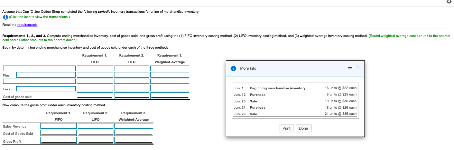Click "8 units @ $25 each"

tap(341, 94)
